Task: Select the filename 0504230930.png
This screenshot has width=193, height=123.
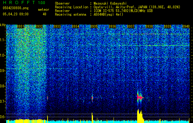Action: [x=16, y=8]
